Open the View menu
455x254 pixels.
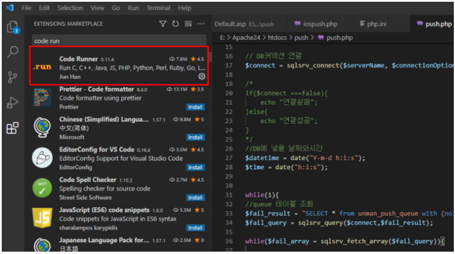point(97,8)
